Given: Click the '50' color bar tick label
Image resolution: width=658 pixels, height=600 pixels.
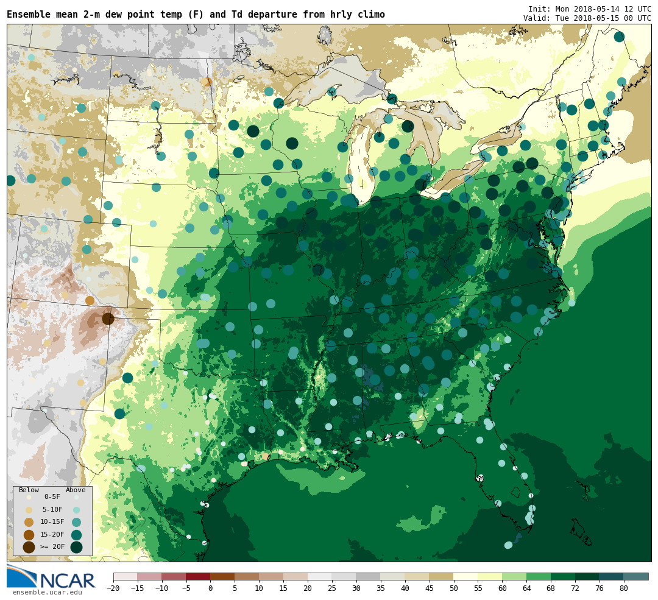Looking at the screenshot, I should tap(454, 588).
